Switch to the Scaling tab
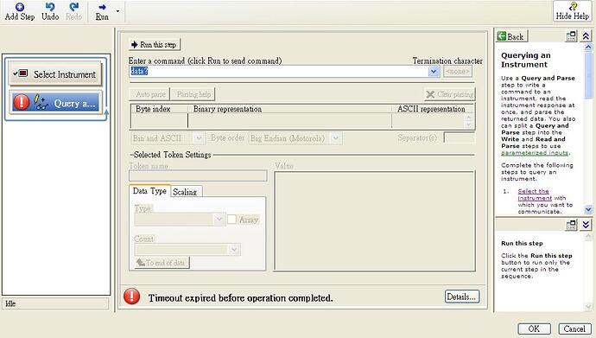The height and width of the screenshot is (338, 596). pos(185,192)
